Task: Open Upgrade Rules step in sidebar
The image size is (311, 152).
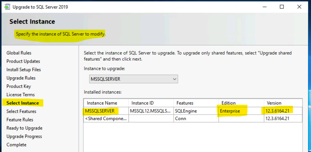Action: 21,78
